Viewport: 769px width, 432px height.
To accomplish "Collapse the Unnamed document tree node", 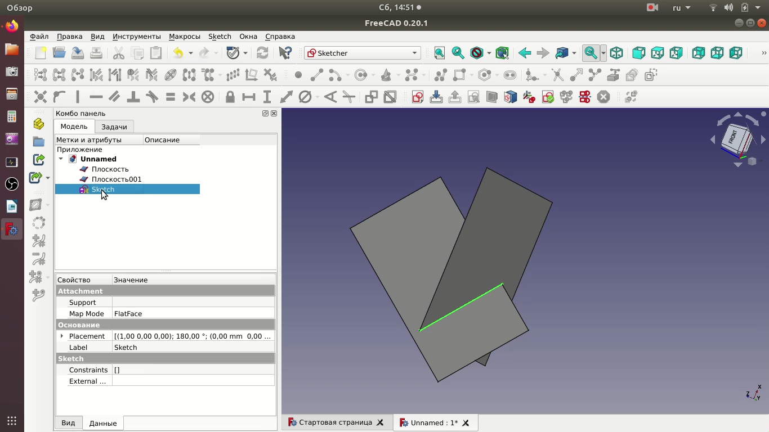I will (x=61, y=159).
